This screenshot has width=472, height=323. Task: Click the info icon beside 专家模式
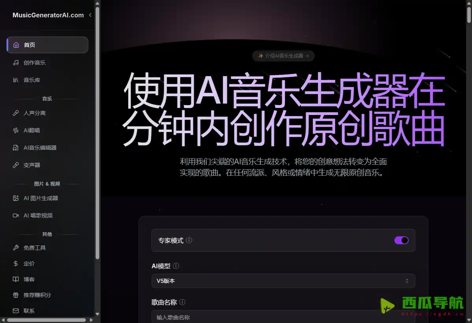189,240
